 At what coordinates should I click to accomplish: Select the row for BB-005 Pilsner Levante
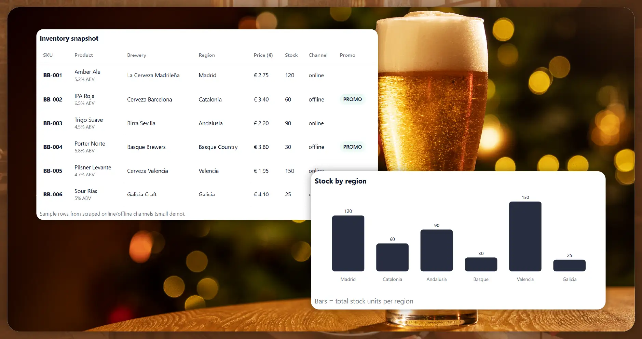171,171
